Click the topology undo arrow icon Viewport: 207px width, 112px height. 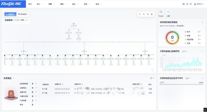(x=144, y=14)
